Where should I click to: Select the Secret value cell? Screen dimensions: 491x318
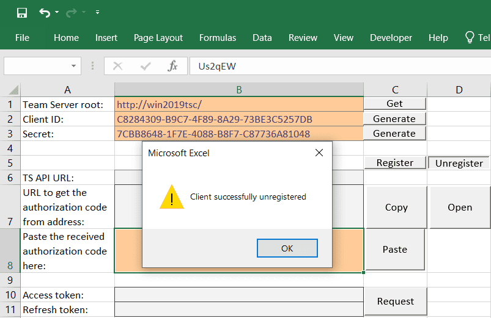(239, 134)
